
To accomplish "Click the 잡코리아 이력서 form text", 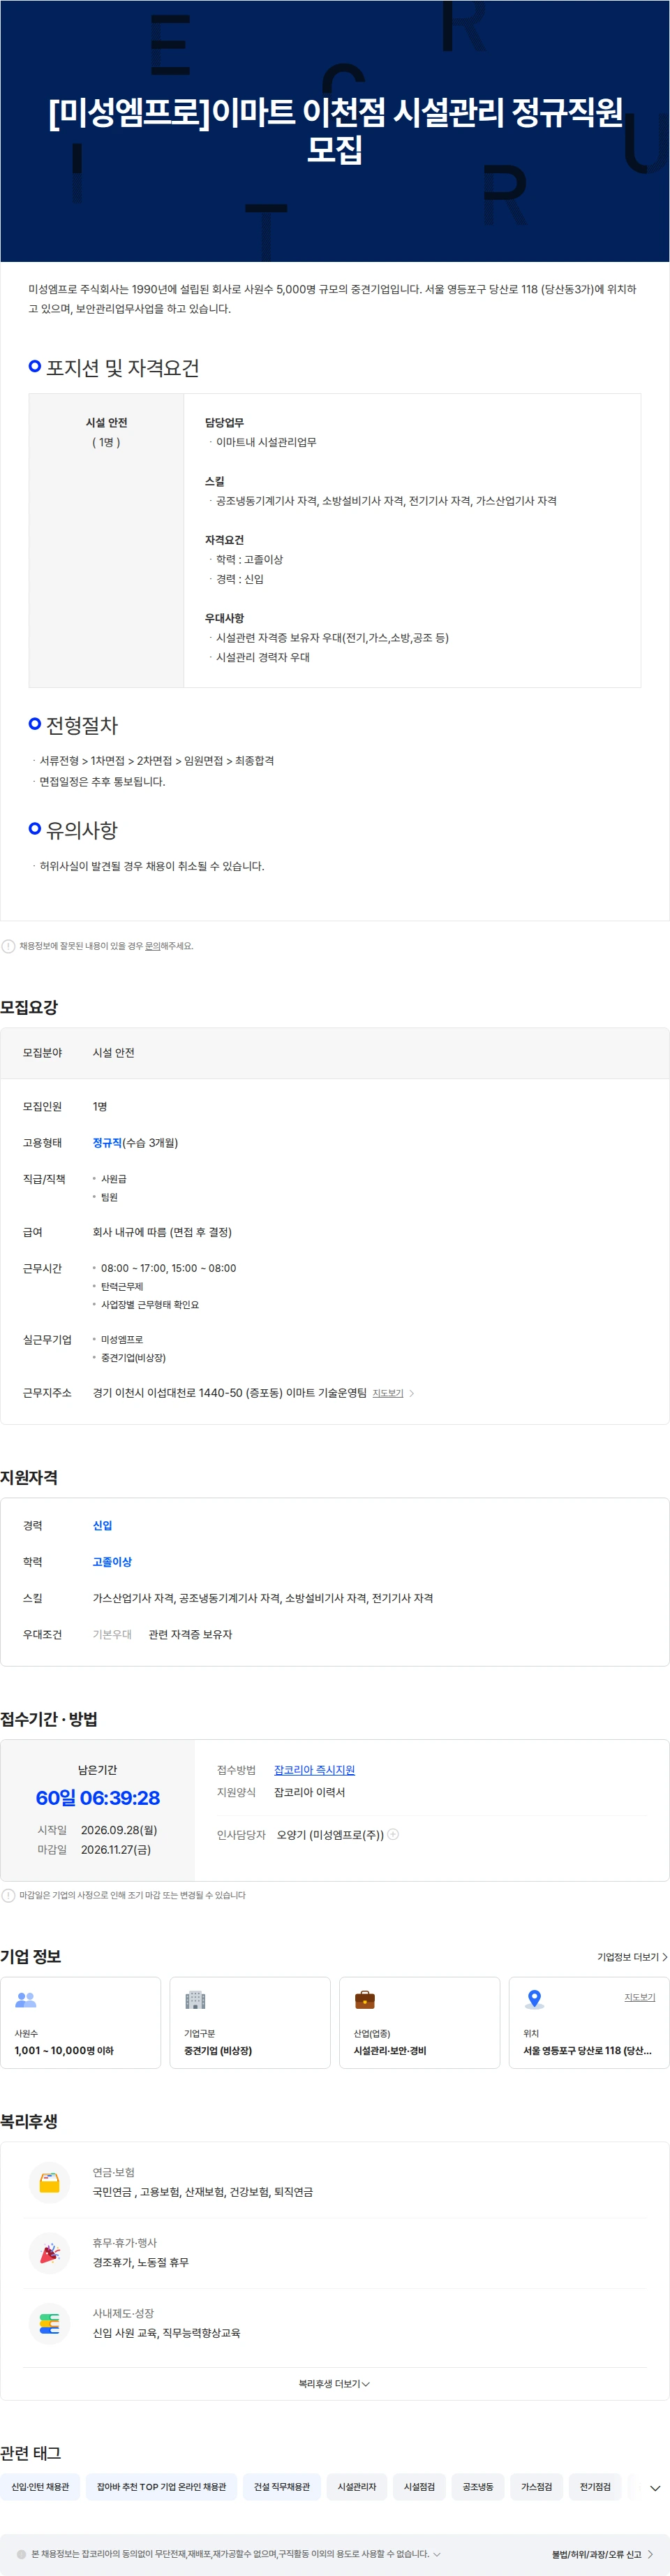I will pos(310,1792).
